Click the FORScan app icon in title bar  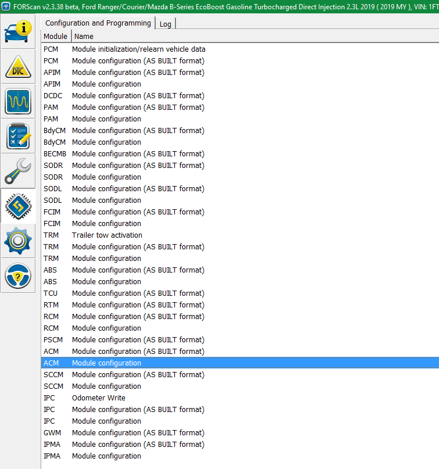coord(6,6)
